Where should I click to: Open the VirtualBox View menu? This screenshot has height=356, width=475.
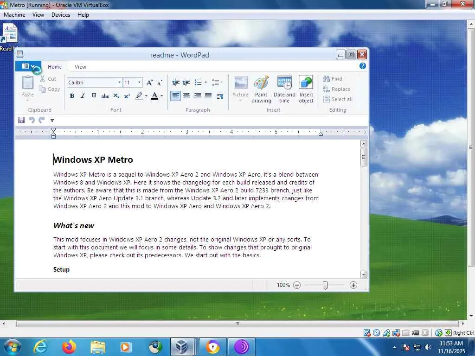pos(38,15)
